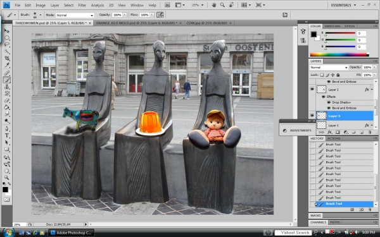Select the Brush tool in toolbox
Image resolution: width=380 pixels, height=237 pixels.
point(7,80)
